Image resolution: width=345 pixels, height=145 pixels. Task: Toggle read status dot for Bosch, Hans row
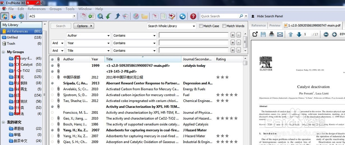(x=52, y=124)
